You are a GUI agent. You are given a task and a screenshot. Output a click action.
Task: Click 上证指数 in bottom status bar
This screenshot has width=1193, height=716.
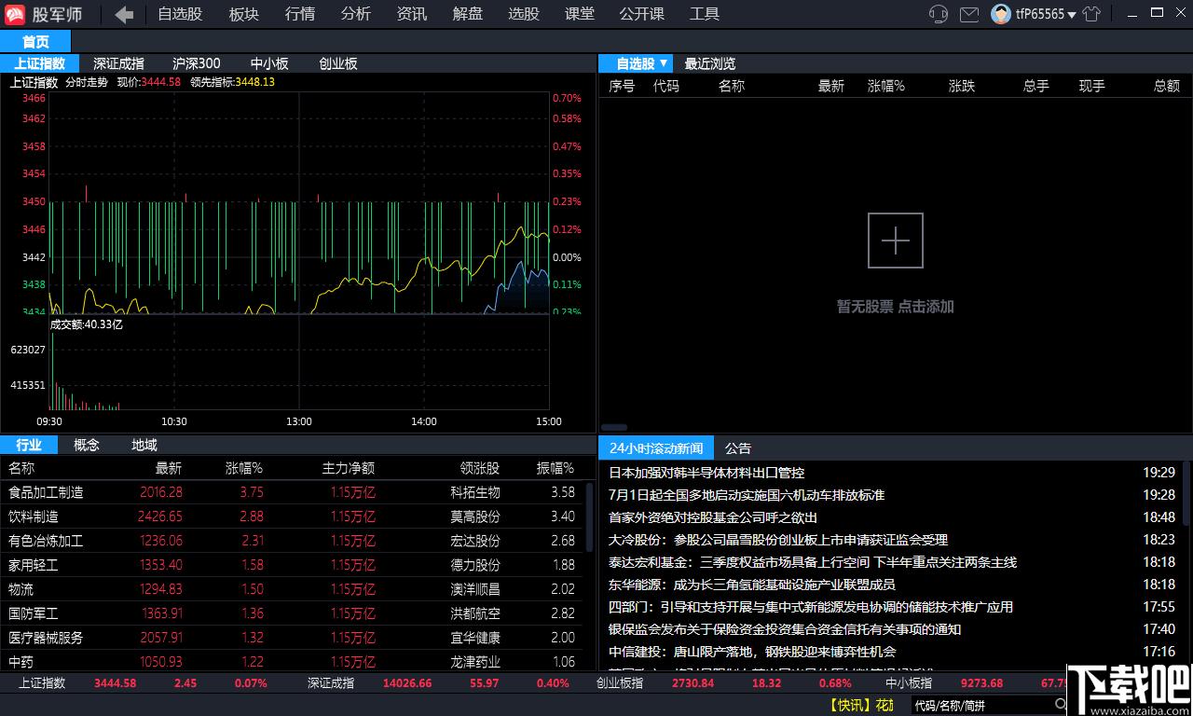click(42, 682)
